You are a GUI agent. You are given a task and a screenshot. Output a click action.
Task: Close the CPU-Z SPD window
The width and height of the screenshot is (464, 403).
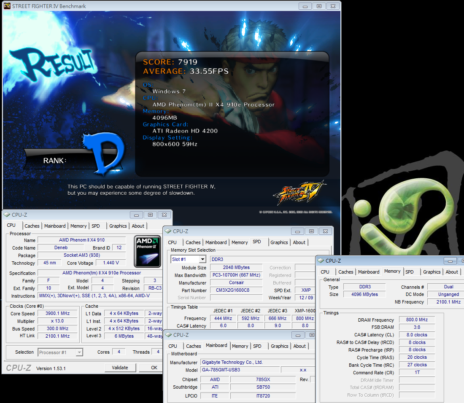pos(326,231)
